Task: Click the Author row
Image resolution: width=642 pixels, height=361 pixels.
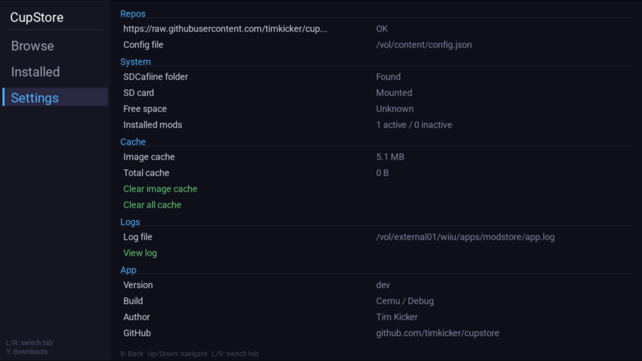Action: pos(137,317)
